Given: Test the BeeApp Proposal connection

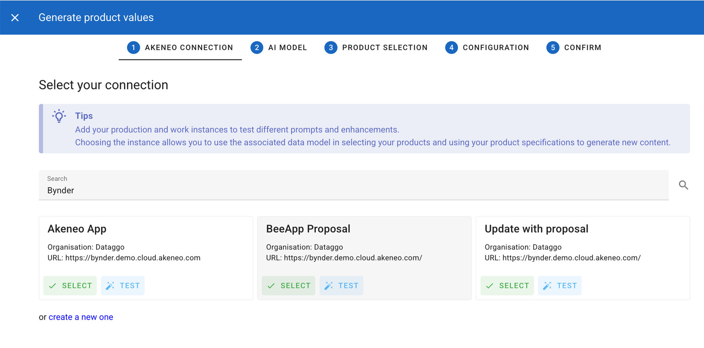Looking at the screenshot, I should tap(341, 286).
